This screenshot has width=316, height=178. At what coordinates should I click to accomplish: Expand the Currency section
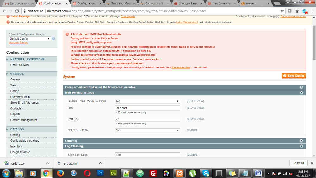point(301,141)
